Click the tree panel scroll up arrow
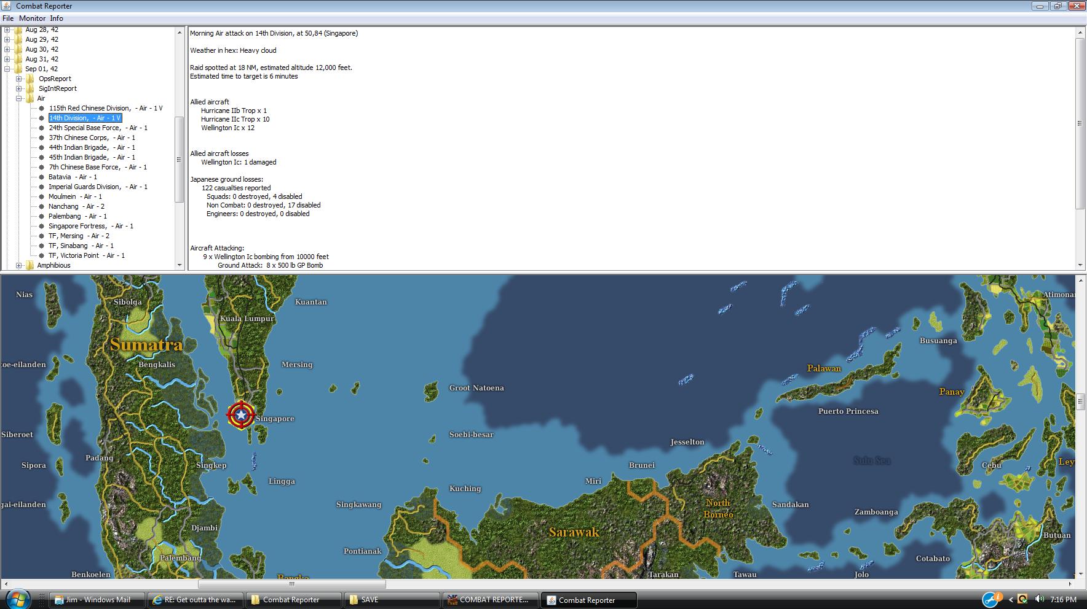The image size is (1087, 609). pyautogui.click(x=180, y=31)
